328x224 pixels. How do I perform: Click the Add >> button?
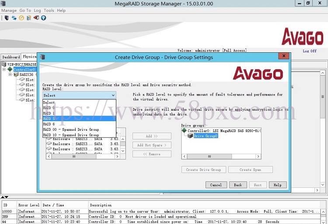[152, 136]
